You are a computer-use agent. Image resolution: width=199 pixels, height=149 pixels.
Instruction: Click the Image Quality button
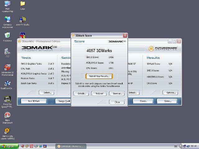[63, 101]
